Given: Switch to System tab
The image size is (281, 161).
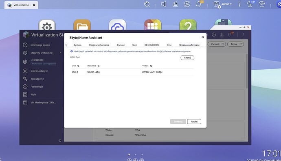Looking at the screenshot, I should pyautogui.click(x=77, y=45).
